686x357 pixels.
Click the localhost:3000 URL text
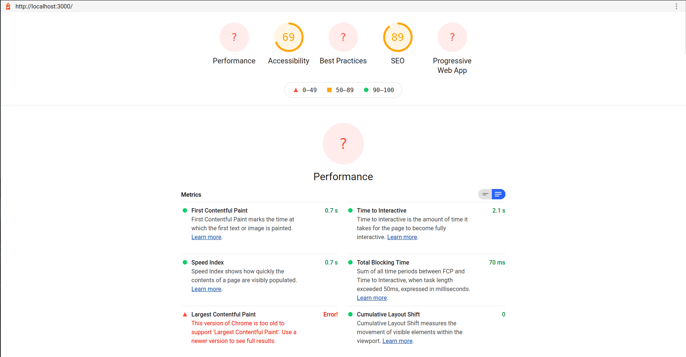coord(44,6)
